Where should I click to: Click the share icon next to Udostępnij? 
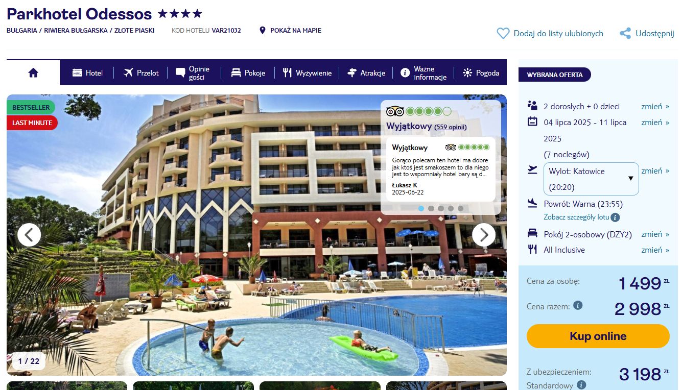click(x=625, y=34)
